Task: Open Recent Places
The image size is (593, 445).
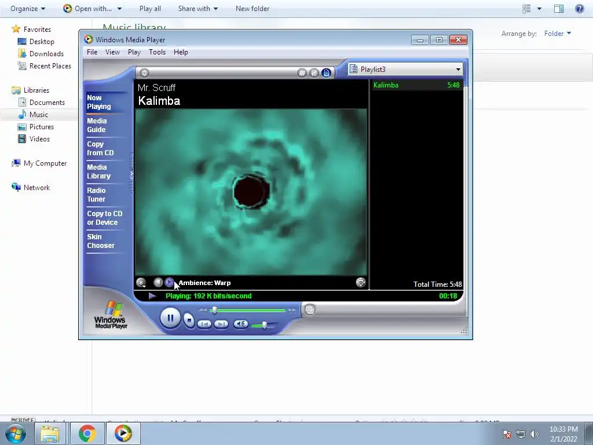Action: (45, 66)
